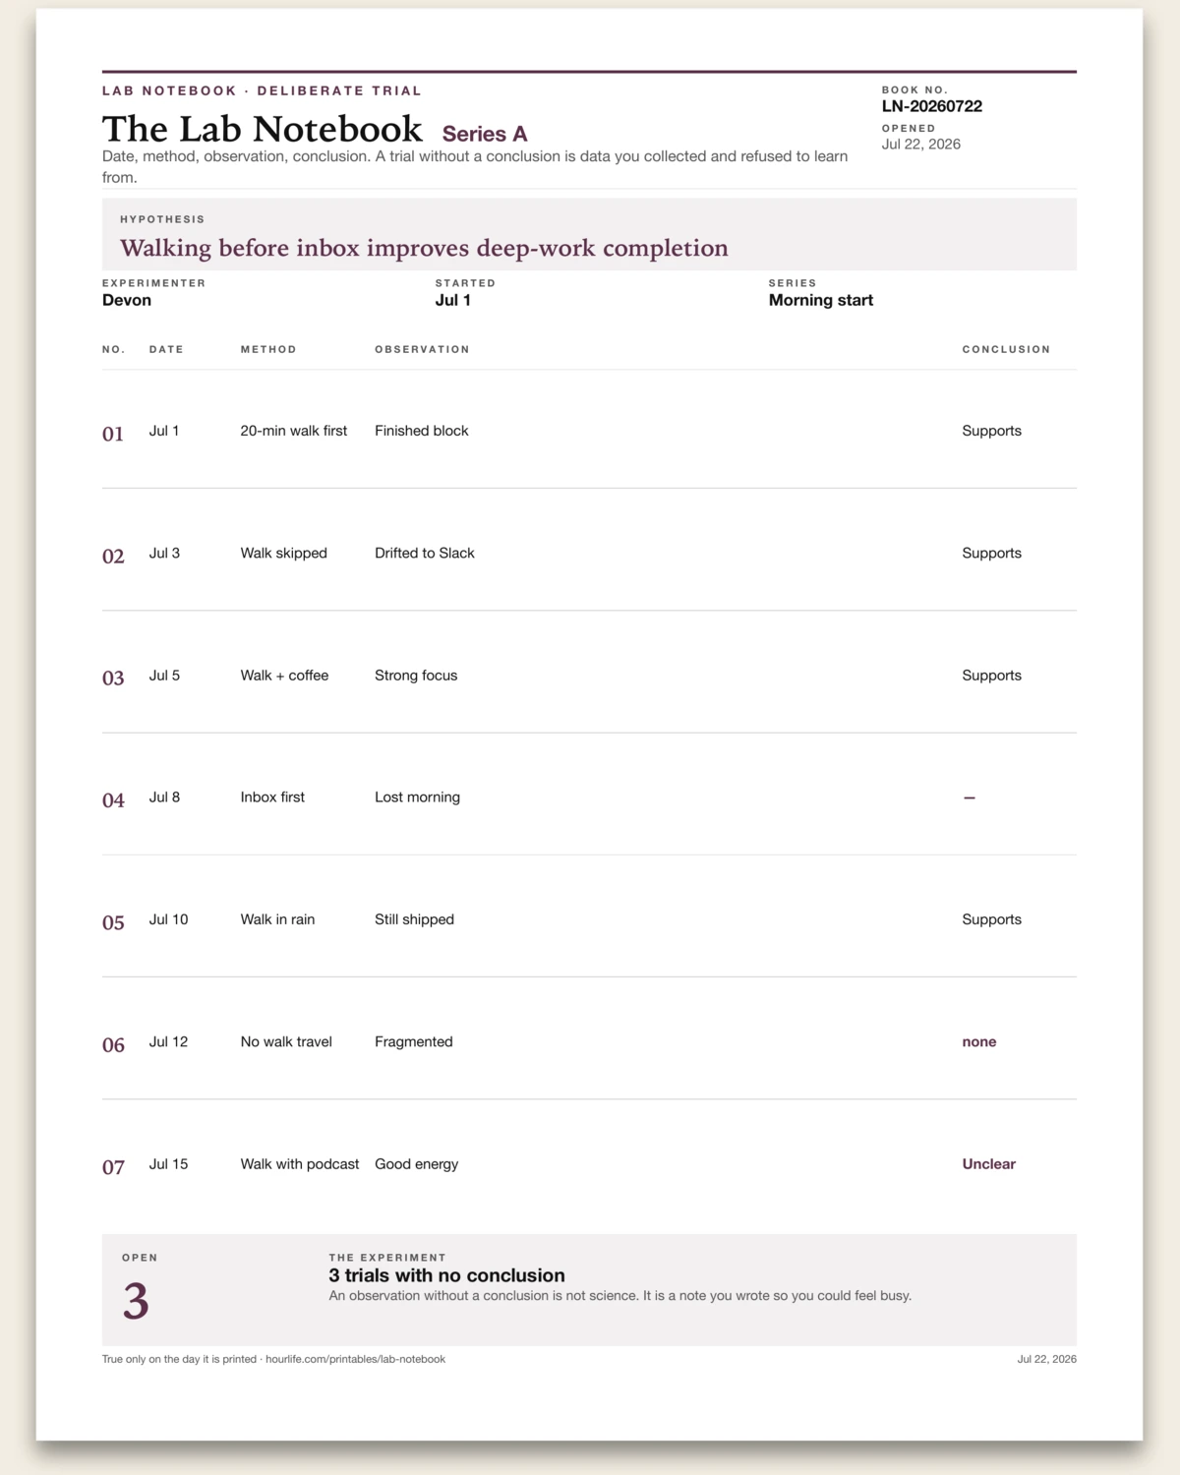
Task: Click the 'Walk with podcast' method entry
Action: click(300, 1164)
